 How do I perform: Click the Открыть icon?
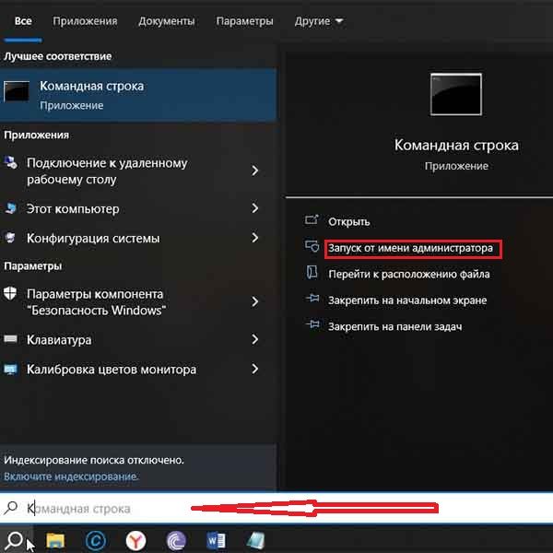click(312, 220)
